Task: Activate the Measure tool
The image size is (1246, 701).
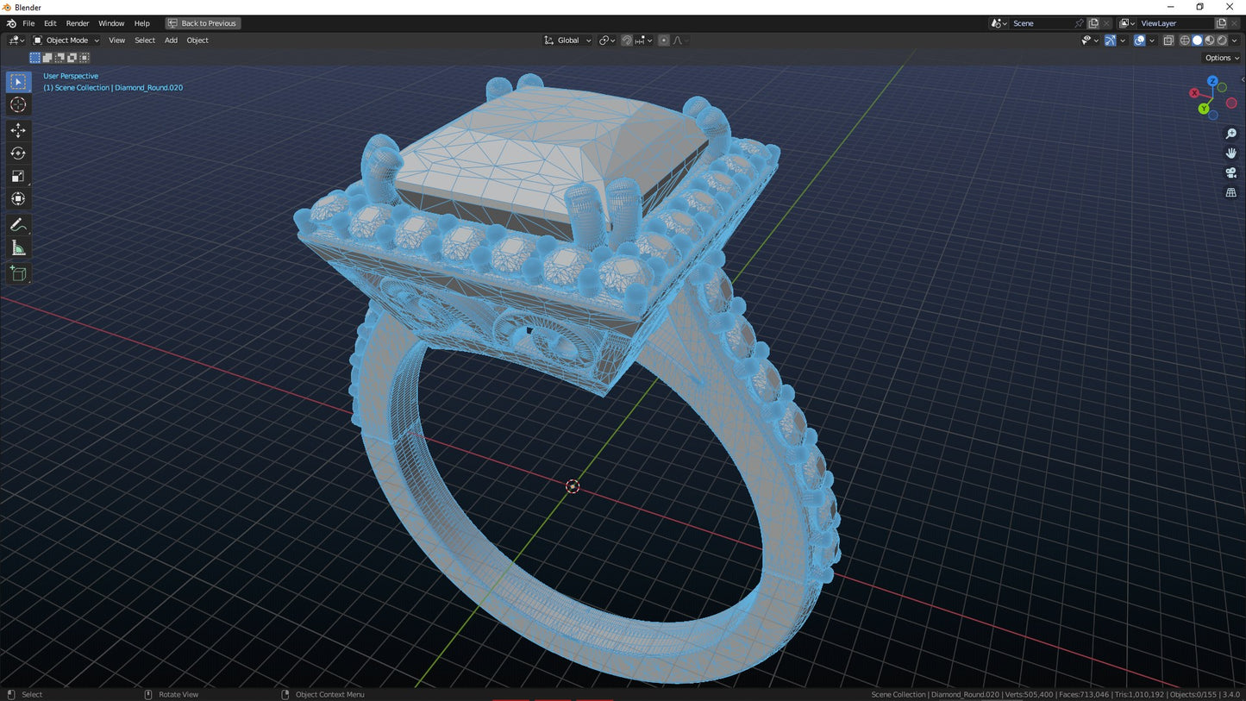Action: coord(18,248)
